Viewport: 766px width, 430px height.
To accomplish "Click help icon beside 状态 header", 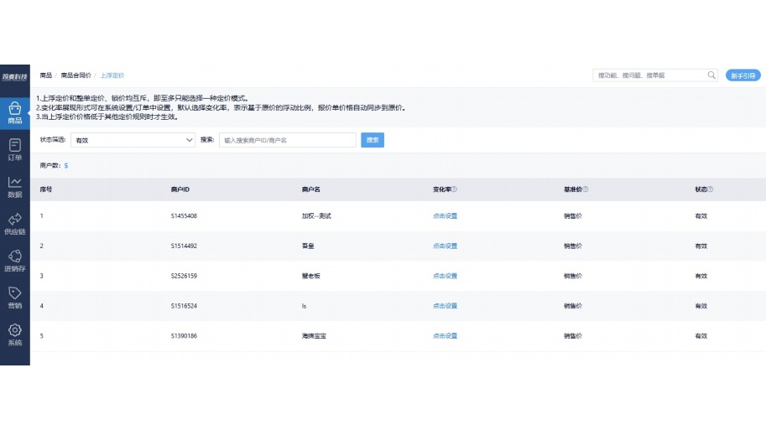I will click(x=711, y=189).
